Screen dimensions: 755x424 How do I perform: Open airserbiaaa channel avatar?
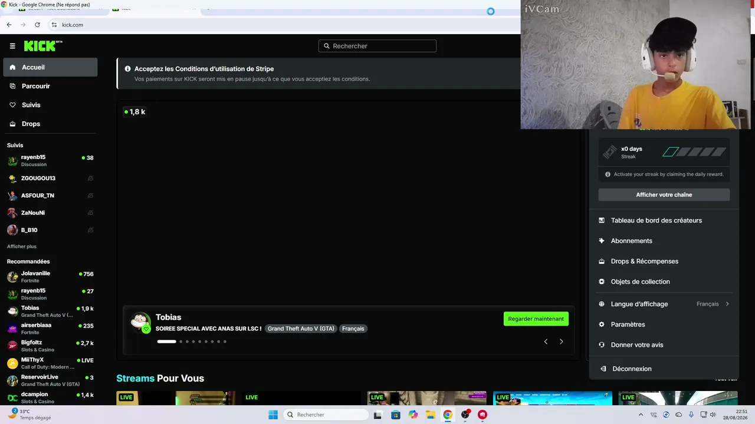12,329
